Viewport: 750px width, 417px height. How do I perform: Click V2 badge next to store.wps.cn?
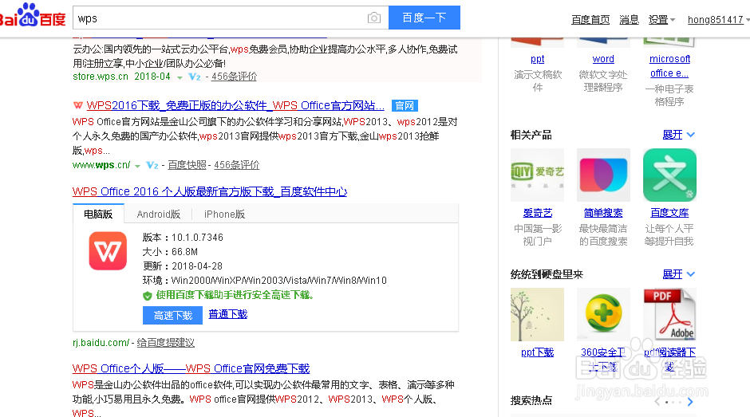tap(194, 77)
